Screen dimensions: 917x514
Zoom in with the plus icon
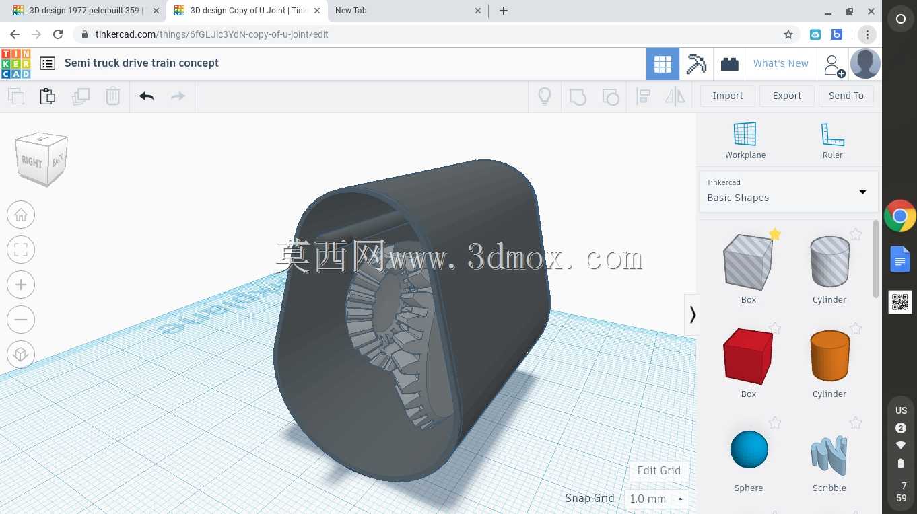pyautogui.click(x=21, y=285)
